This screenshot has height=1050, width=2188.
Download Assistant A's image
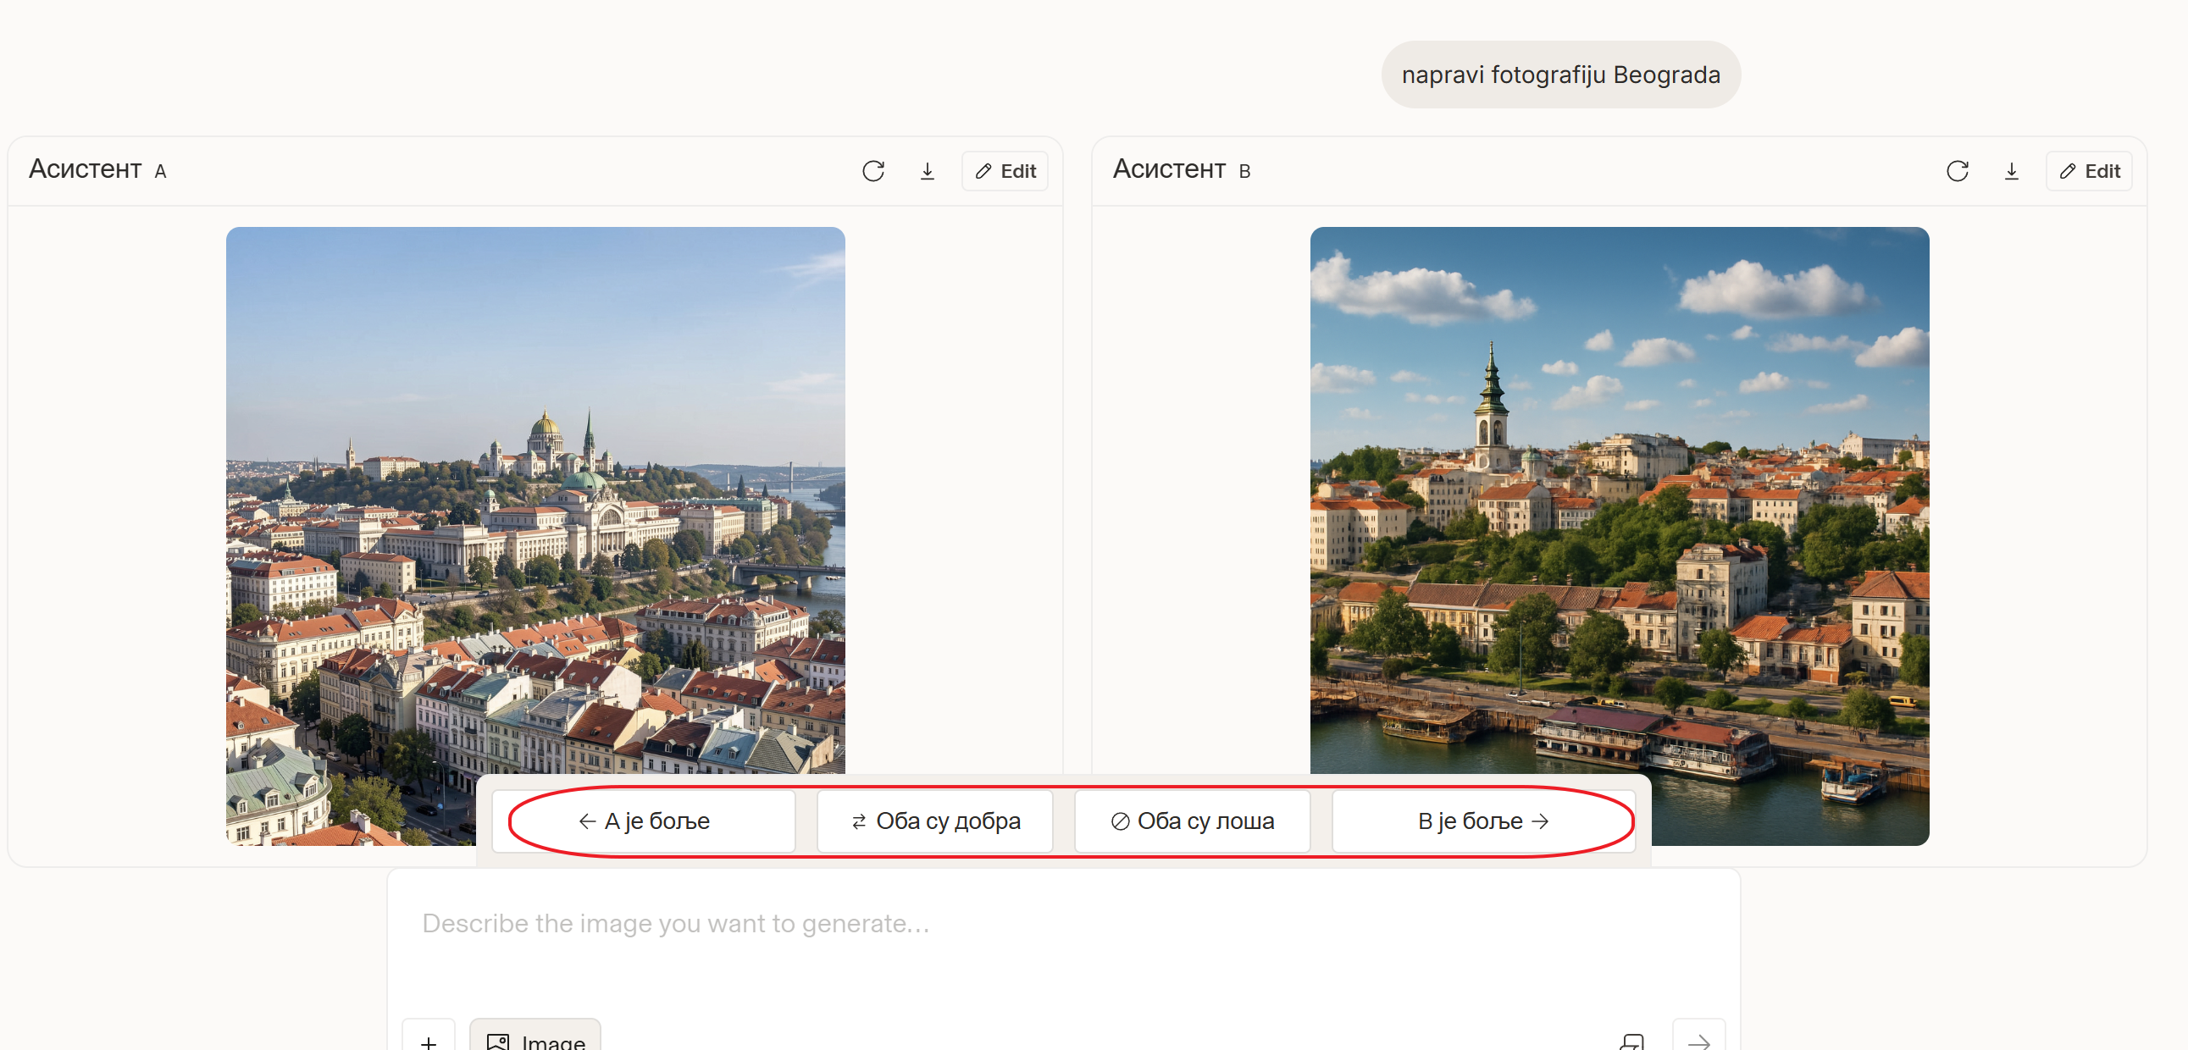[927, 171]
